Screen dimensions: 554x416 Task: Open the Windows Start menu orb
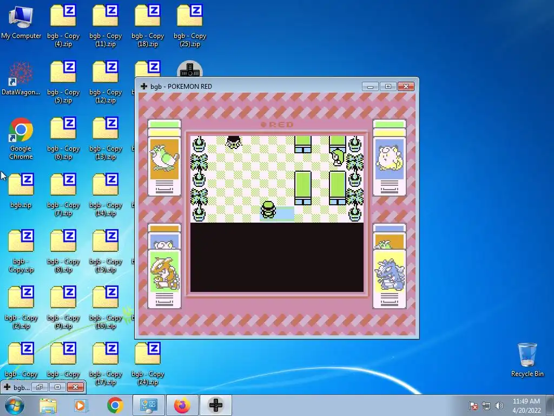[x=15, y=405]
